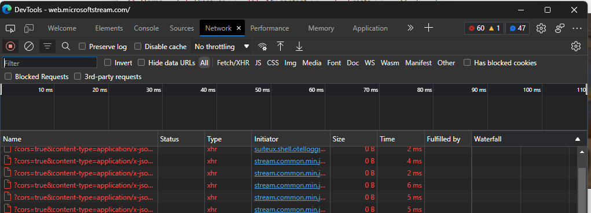
Task: Filter by Other requests
Action: [446, 63]
